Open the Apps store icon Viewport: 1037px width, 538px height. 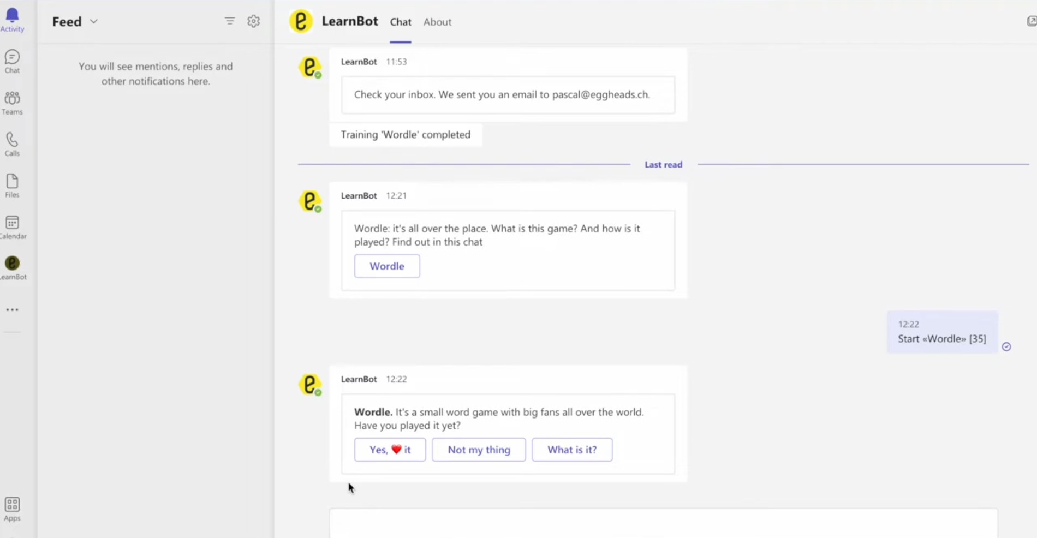(x=12, y=509)
